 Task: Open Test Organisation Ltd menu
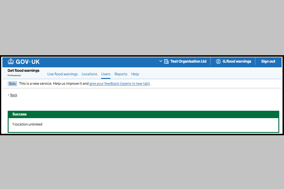click(x=188, y=61)
